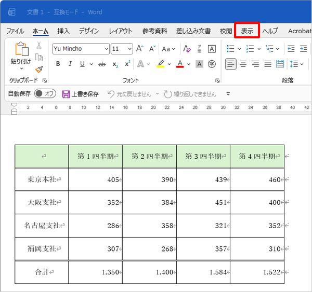Open text effects (outlined A) button
Screen dimensions: 312x292
[x=141, y=64]
